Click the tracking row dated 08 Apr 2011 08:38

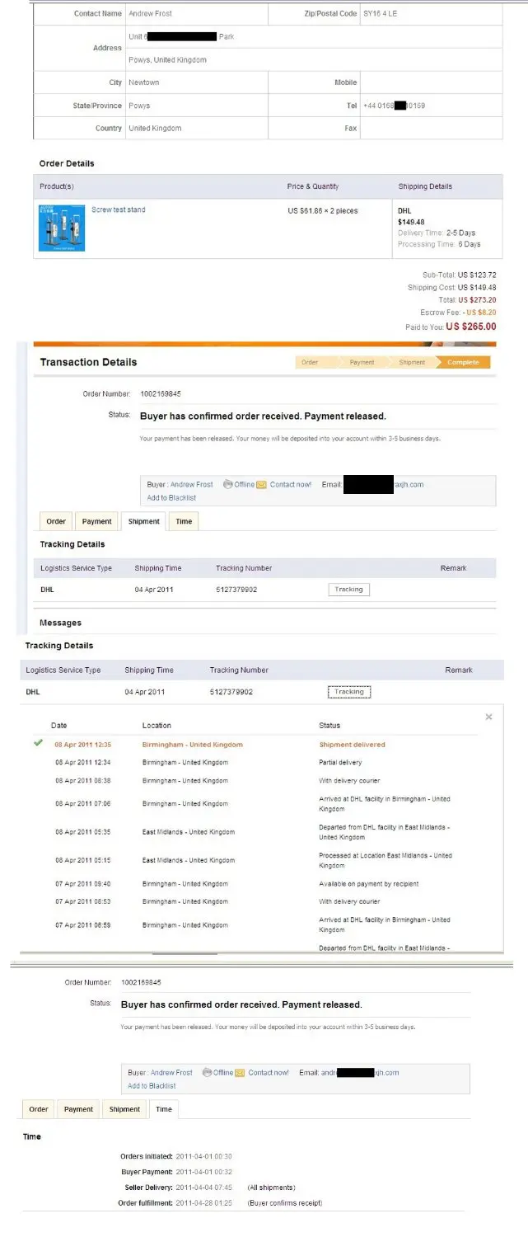click(x=255, y=781)
